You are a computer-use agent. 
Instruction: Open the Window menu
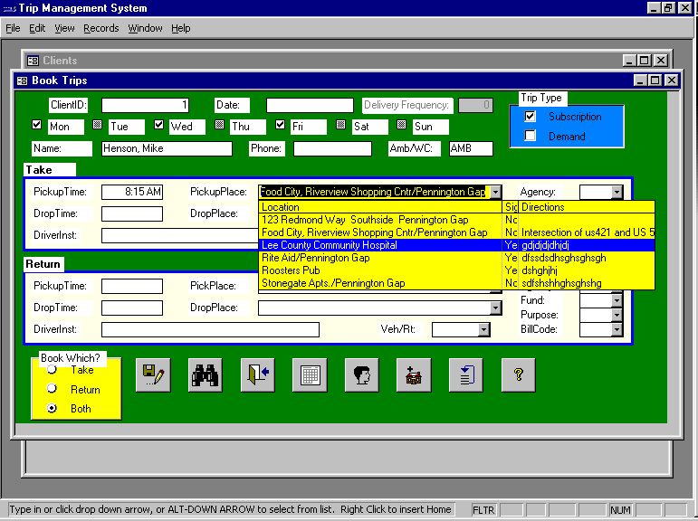click(x=145, y=28)
